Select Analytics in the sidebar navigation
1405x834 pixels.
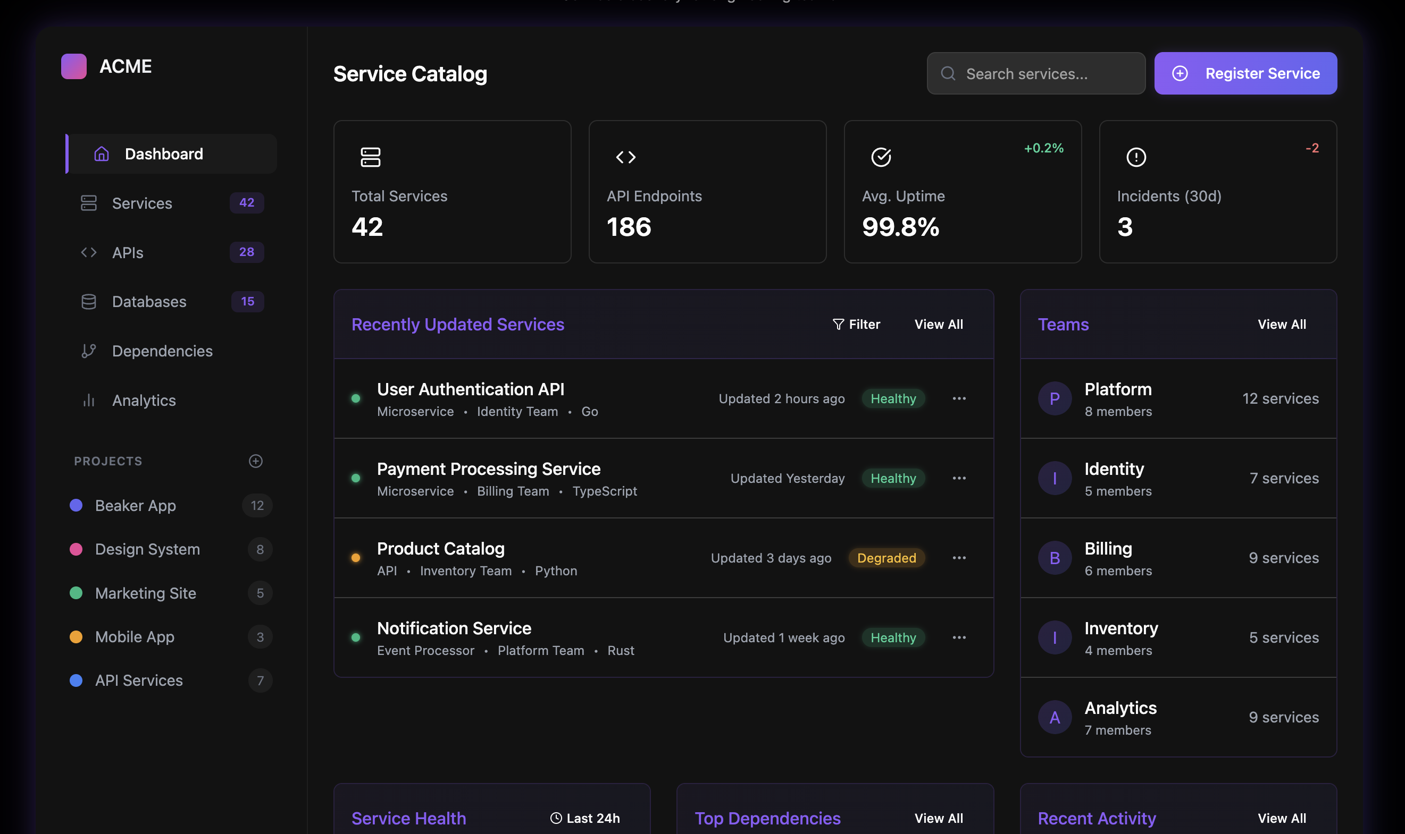tap(144, 400)
